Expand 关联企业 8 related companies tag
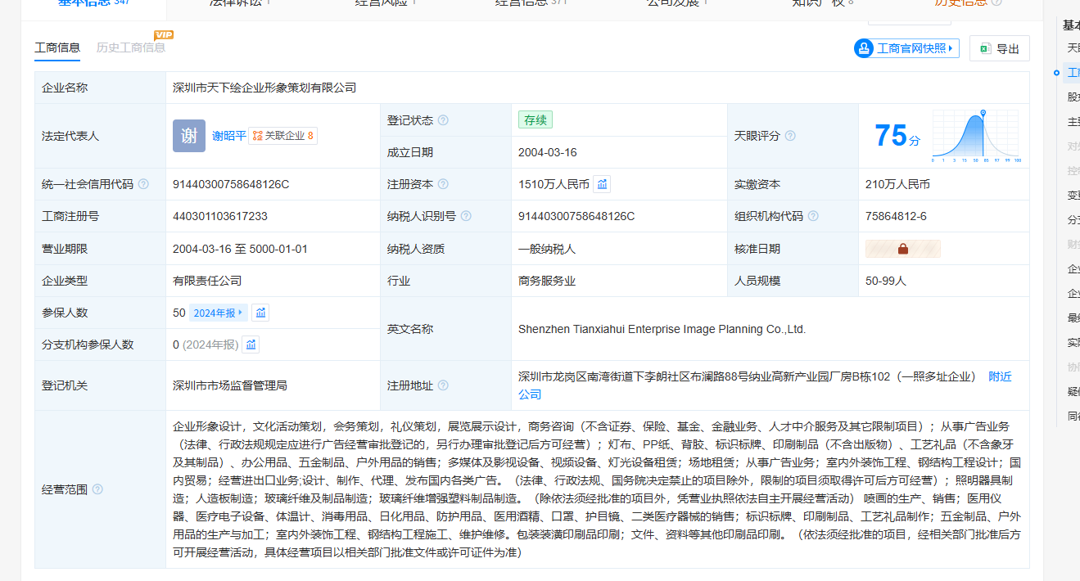 [x=283, y=136]
